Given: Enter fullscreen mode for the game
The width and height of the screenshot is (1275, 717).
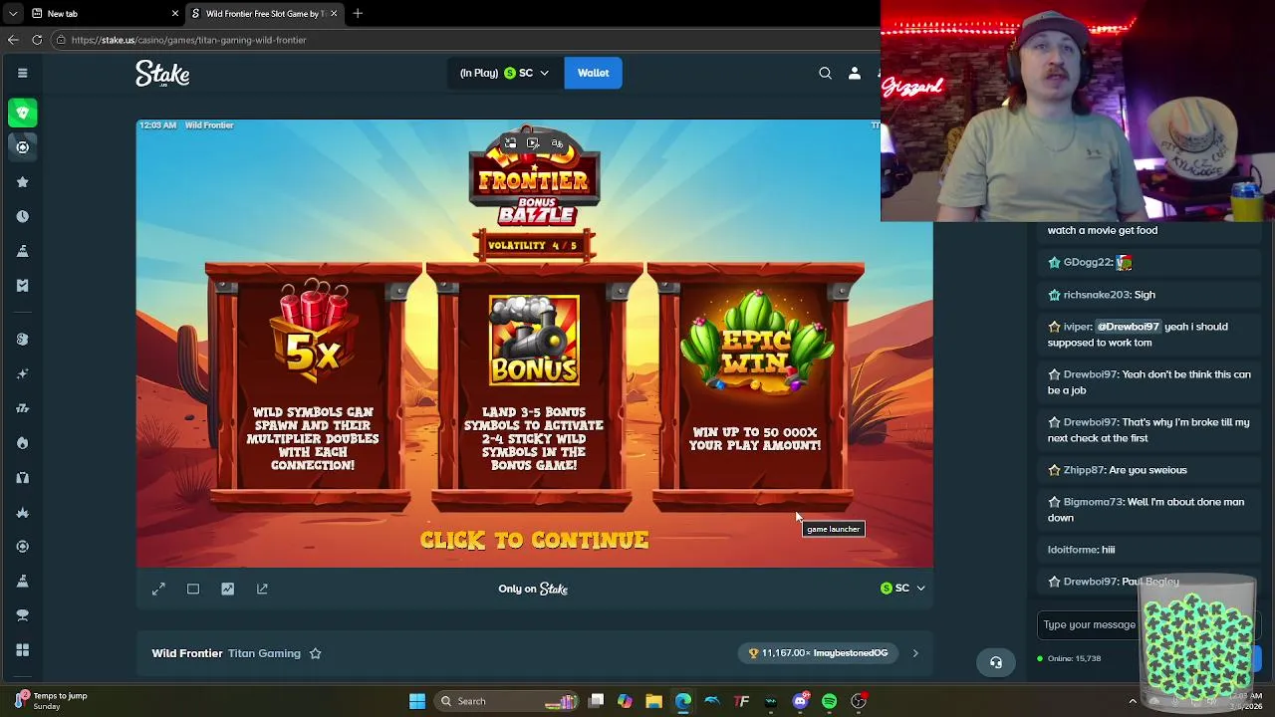Looking at the screenshot, I should (158, 589).
